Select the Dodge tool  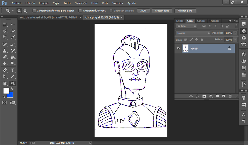pyautogui.click(x=13, y=63)
